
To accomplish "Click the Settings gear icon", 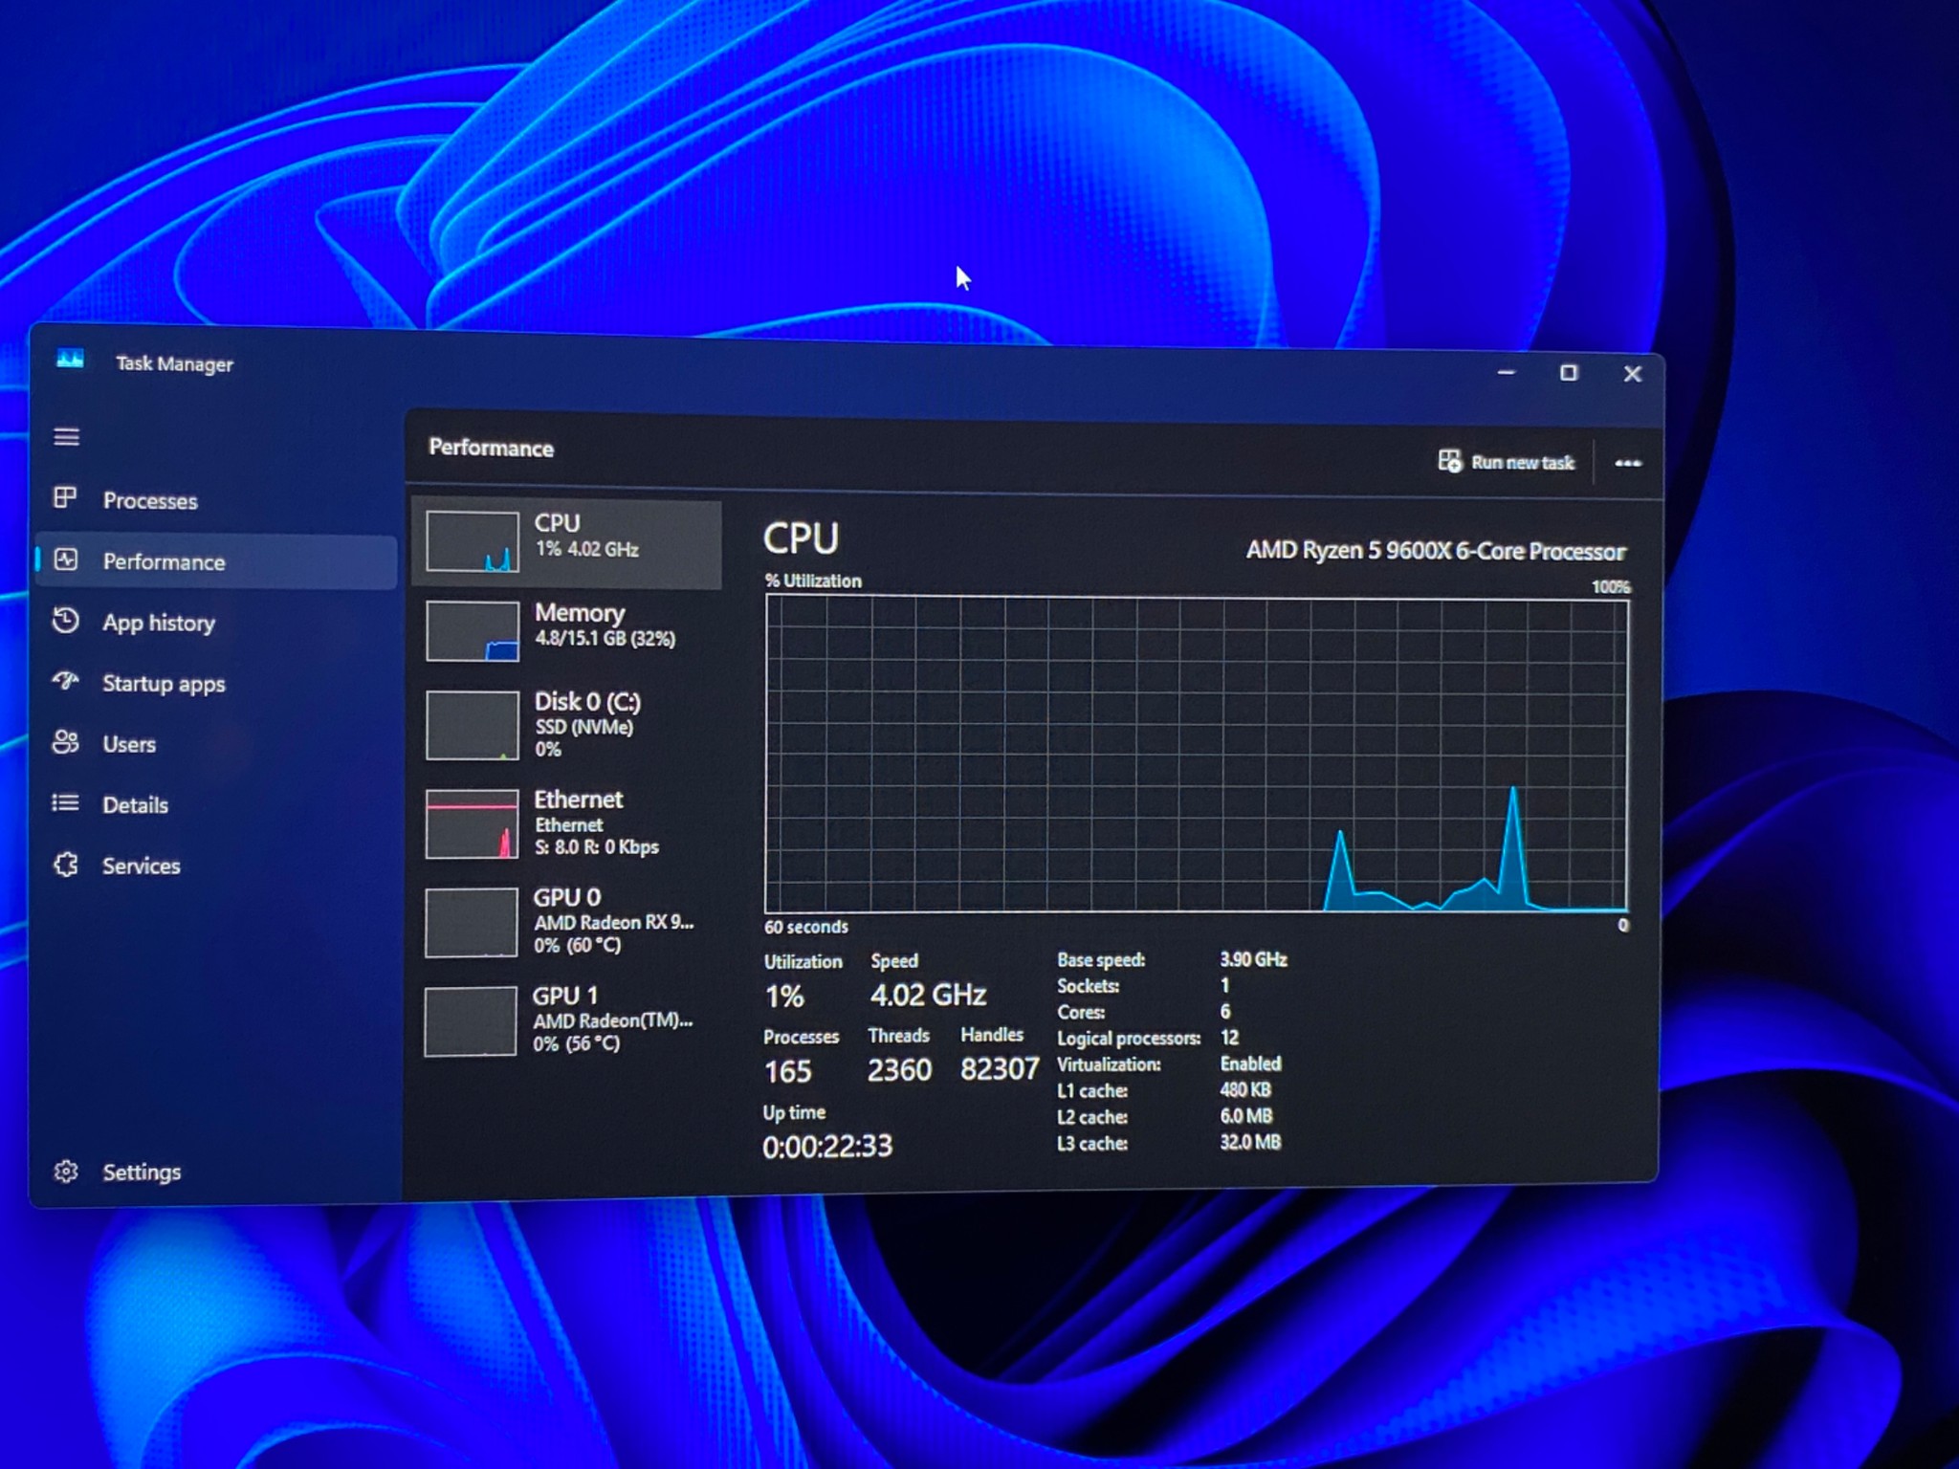I will (x=66, y=1171).
